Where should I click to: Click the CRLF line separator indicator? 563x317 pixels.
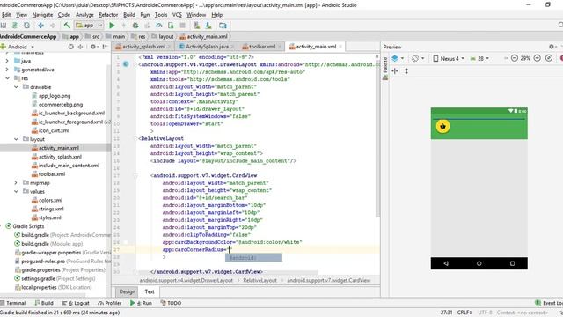(x=464, y=313)
